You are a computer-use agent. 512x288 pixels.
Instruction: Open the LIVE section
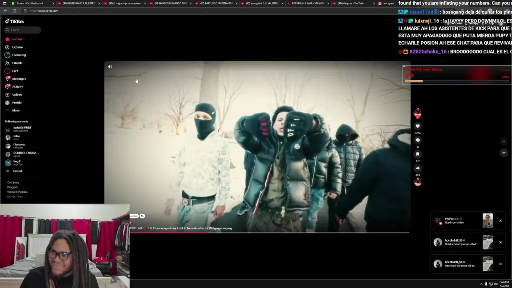coord(12,71)
